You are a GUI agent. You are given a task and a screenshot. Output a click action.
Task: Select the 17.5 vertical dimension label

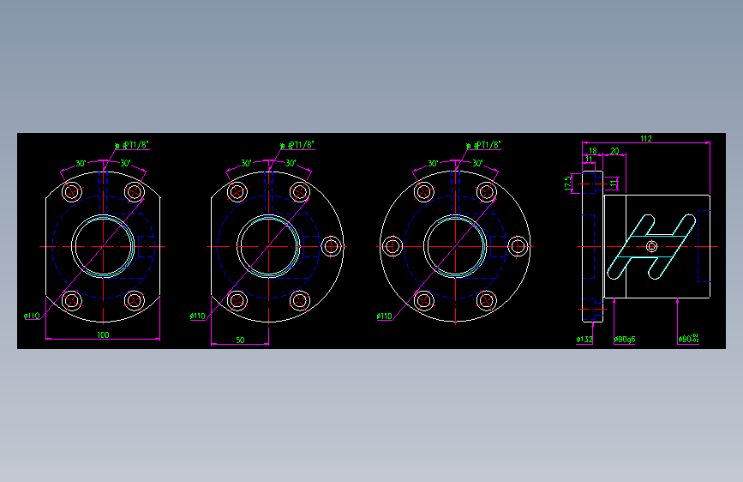point(567,184)
